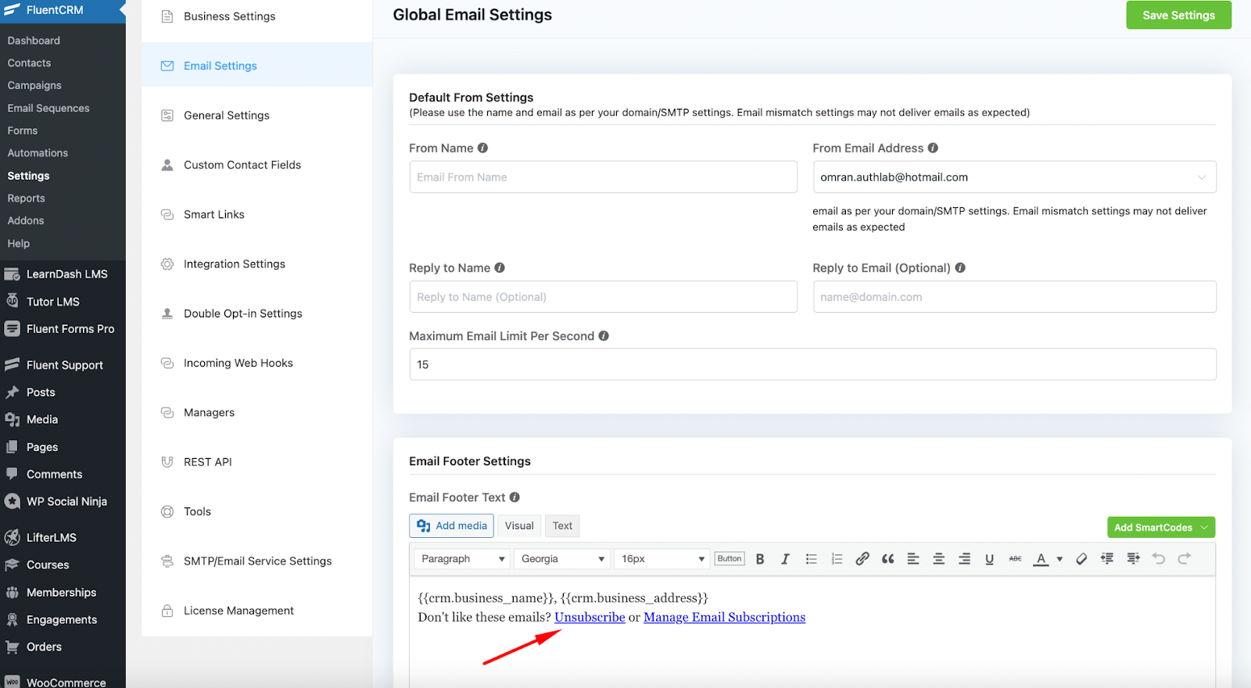Open the text color picker arrow
1251x688 pixels.
point(1059,559)
